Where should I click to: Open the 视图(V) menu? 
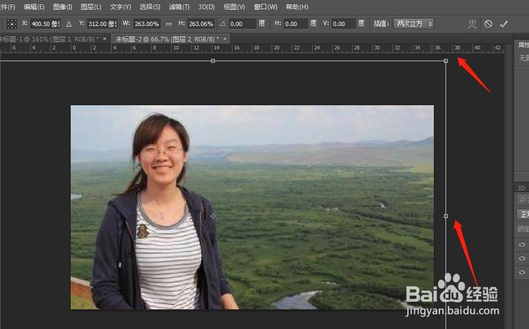click(234, 7)
